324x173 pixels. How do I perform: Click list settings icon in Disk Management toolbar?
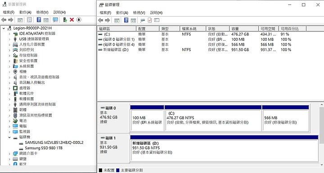point(157,20)
